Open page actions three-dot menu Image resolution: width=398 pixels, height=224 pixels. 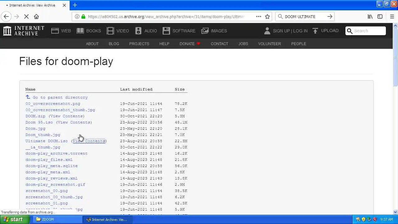(259, 16)
